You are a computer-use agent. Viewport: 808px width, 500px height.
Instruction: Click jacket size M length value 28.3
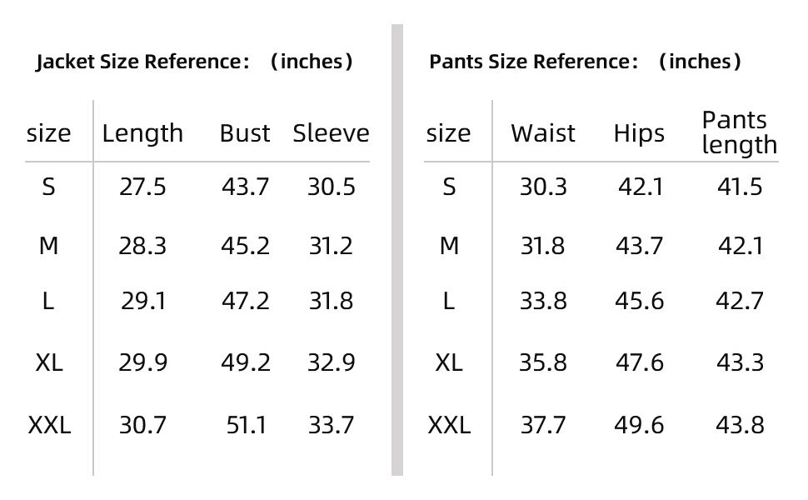coord(142,246)
